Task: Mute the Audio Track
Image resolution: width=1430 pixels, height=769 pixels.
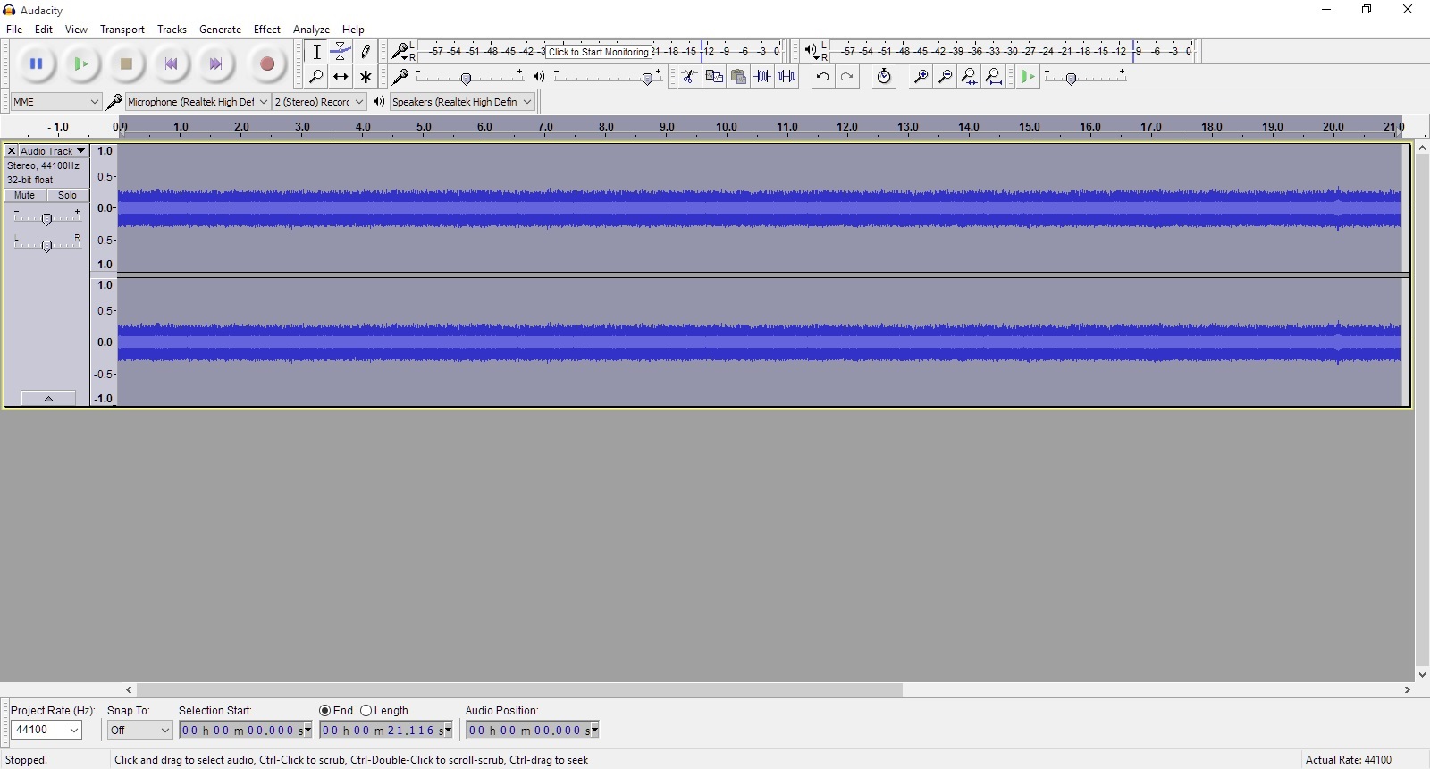Action: [25, 195]
